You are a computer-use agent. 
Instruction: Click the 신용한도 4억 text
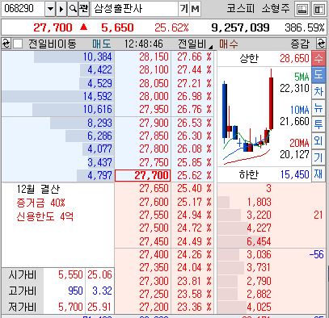click(44, 216)
